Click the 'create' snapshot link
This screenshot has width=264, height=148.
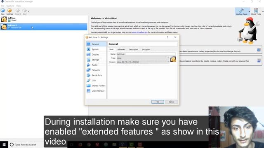pos(206,61)
